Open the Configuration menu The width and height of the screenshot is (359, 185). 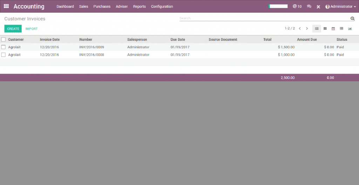pyautogui.click(x=162, y=6)
